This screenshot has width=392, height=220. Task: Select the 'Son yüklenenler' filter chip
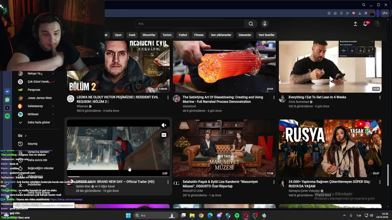tap(221, 35)
